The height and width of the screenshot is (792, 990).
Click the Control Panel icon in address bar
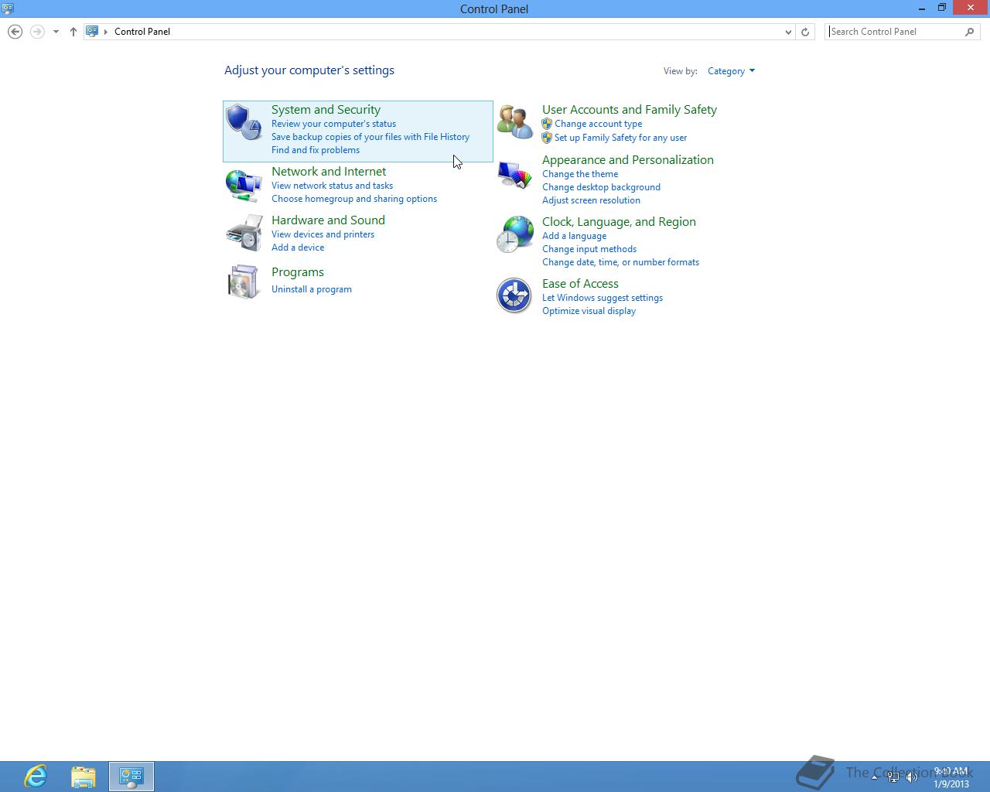click(x=92, y=32)
